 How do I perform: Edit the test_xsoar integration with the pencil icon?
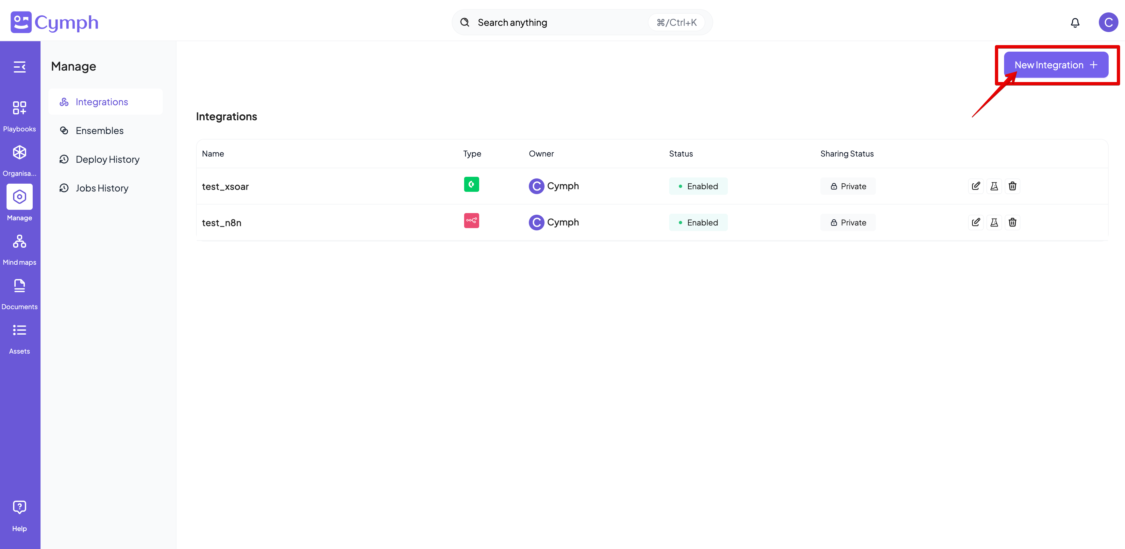tap(976, 186)
